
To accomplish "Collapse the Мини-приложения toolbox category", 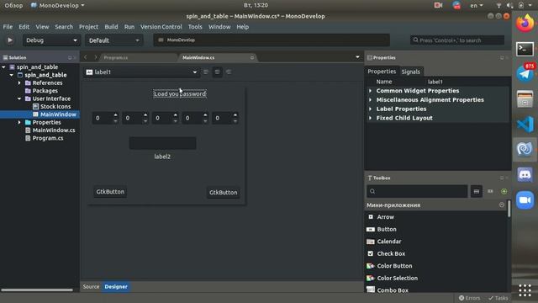I will click(x=502, y=205).
